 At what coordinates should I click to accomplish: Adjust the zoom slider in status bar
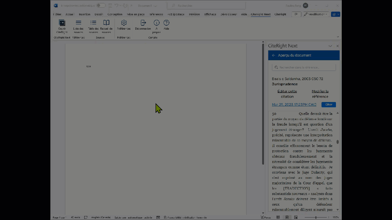(x=316, y=217)
